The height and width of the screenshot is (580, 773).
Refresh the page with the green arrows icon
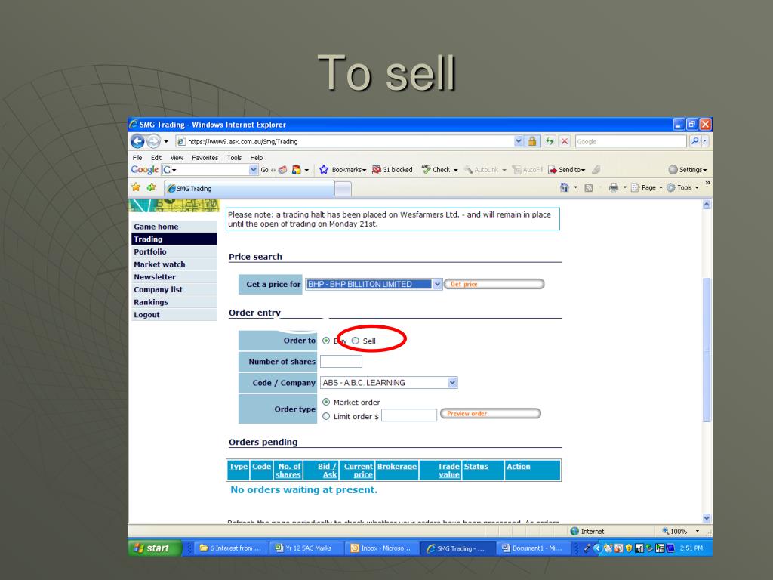550,141
